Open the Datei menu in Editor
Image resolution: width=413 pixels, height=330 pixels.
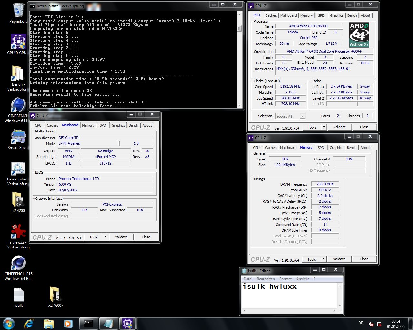(x=248, y=279)
